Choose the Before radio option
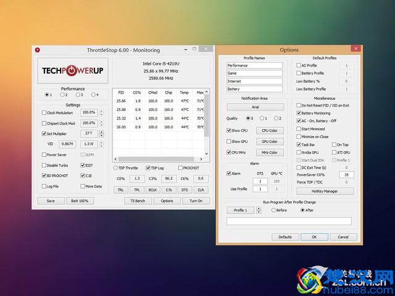The height and width of the screenshot is (296, 395). 274,210
